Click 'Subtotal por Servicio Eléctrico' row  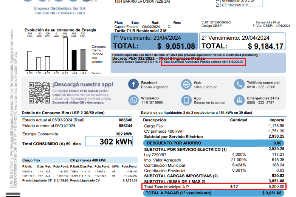tap(214, 137)
